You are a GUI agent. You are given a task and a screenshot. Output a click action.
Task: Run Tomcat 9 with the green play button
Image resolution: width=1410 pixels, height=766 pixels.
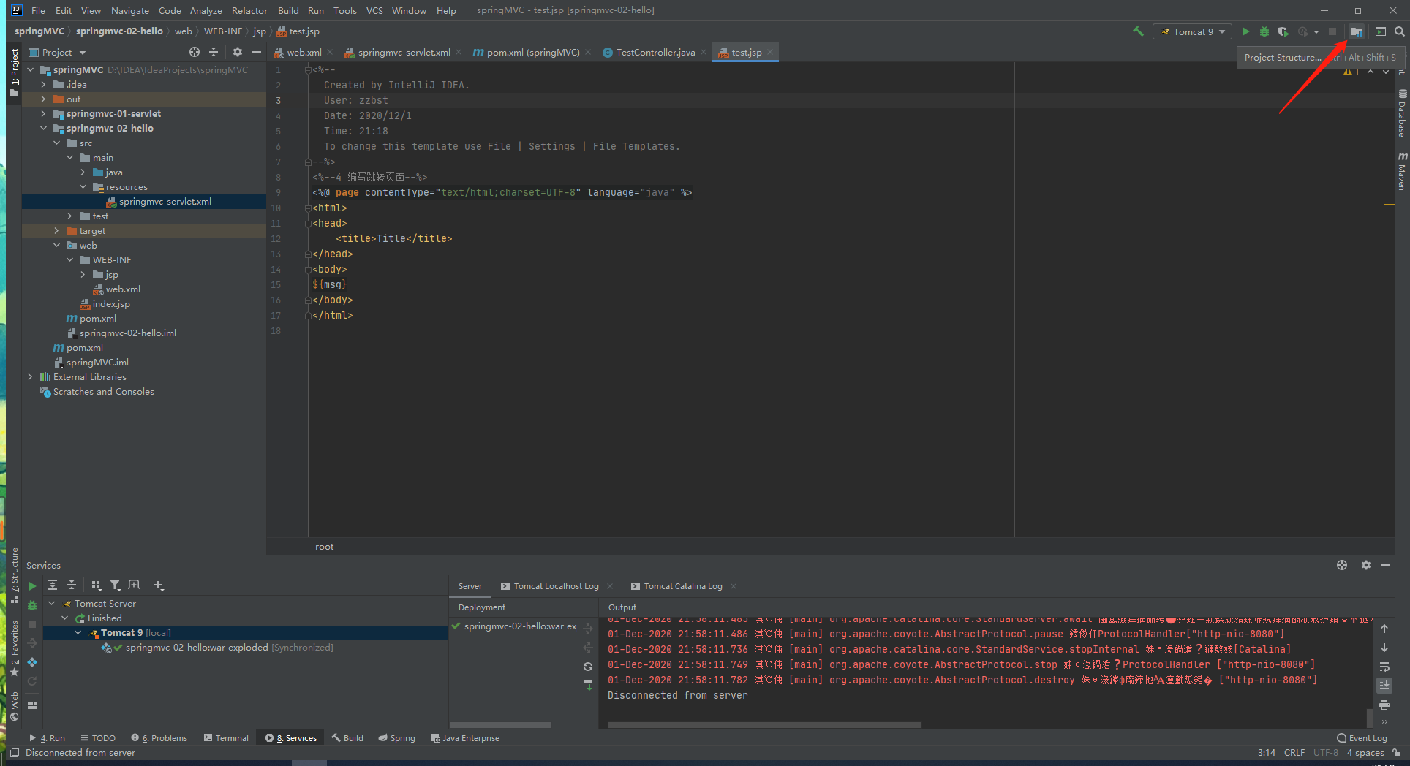[1245, 31]
